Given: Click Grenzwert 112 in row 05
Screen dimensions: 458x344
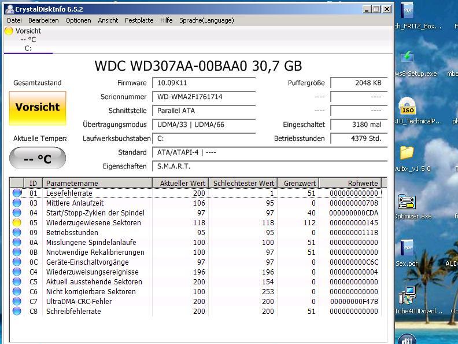Looking at the screenshot, I should click(309, 222).
